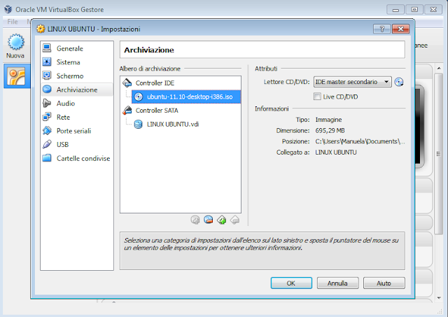Screen dimensions: 448x317
Task: Select the Archiviazione category
Action: (77, 90)
